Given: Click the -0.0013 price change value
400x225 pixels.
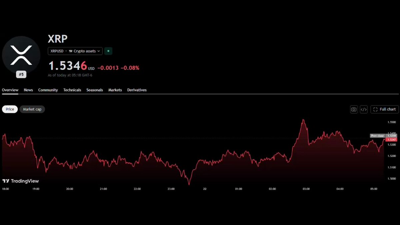Looking at the screenshot, I should [x=108, y=68].
